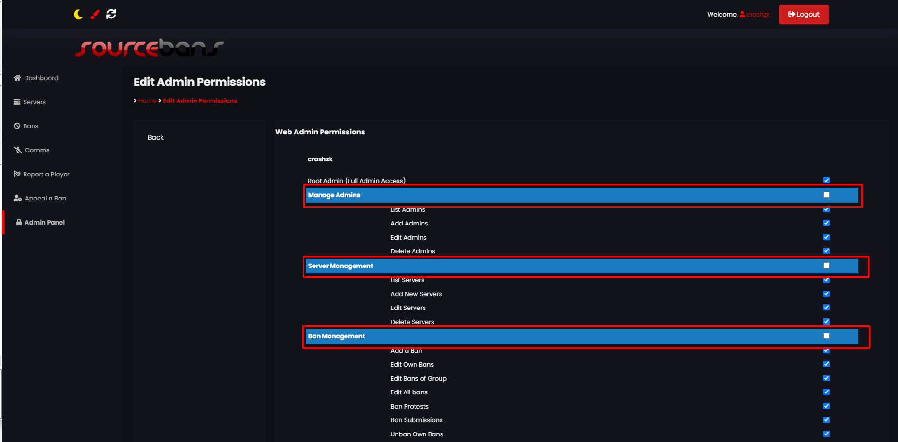Uncheck the Ban Submissions checkbox

click(826, 419)
